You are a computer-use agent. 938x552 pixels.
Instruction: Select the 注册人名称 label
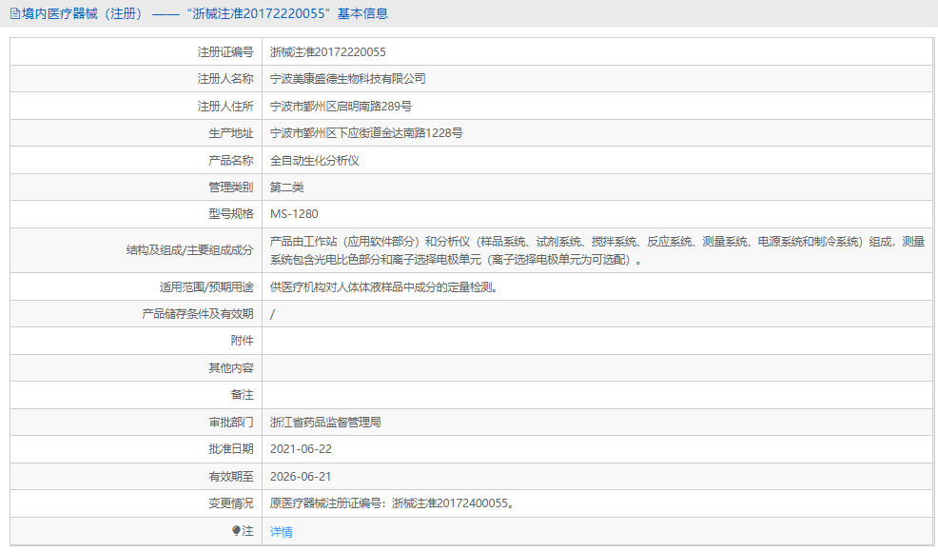click(225, 78)
